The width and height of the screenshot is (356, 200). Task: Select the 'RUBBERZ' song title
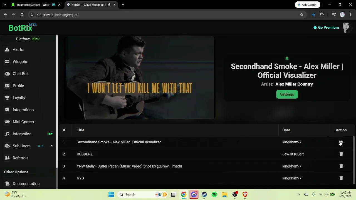tap(85, 154)
